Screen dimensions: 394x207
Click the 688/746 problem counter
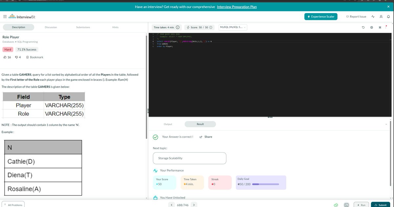183,205
